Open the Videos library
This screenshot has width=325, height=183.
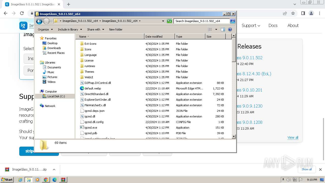51,82
